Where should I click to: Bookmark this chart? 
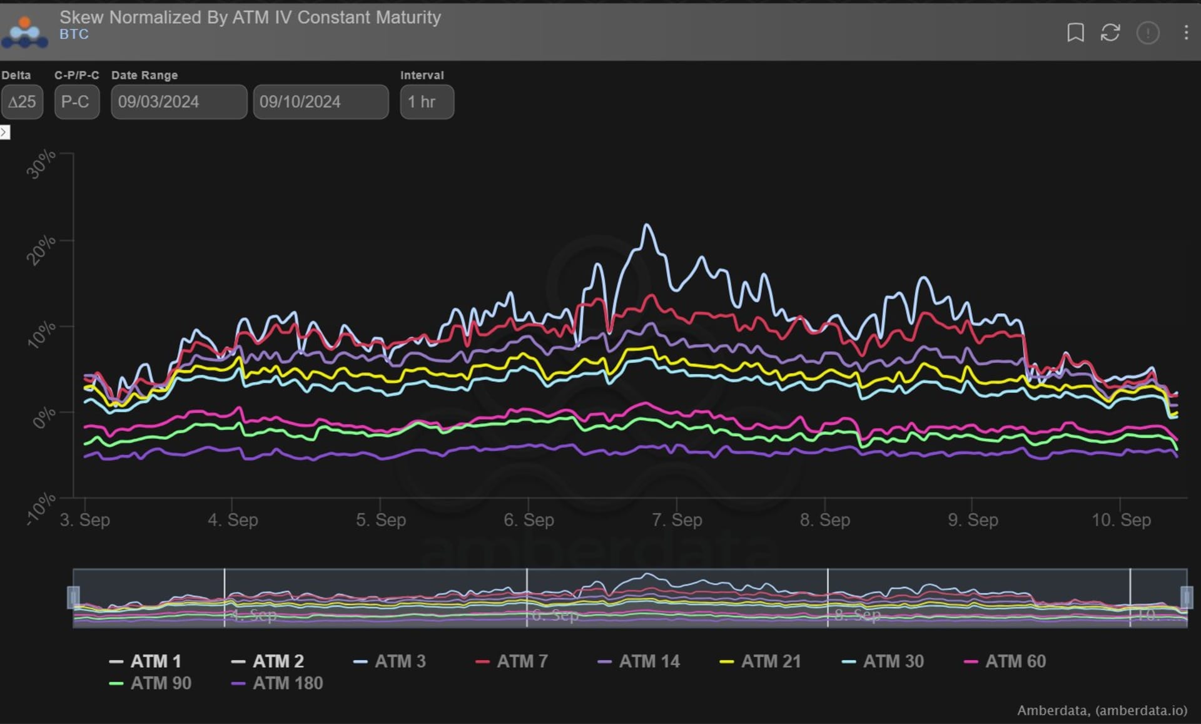click(x=1075, y=33)
